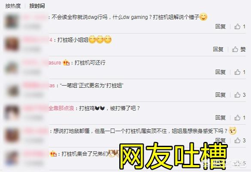Sort comments by 按热度 tab
Image resolution: width=251 pixels, height=172 pixels.
[13, 6]
